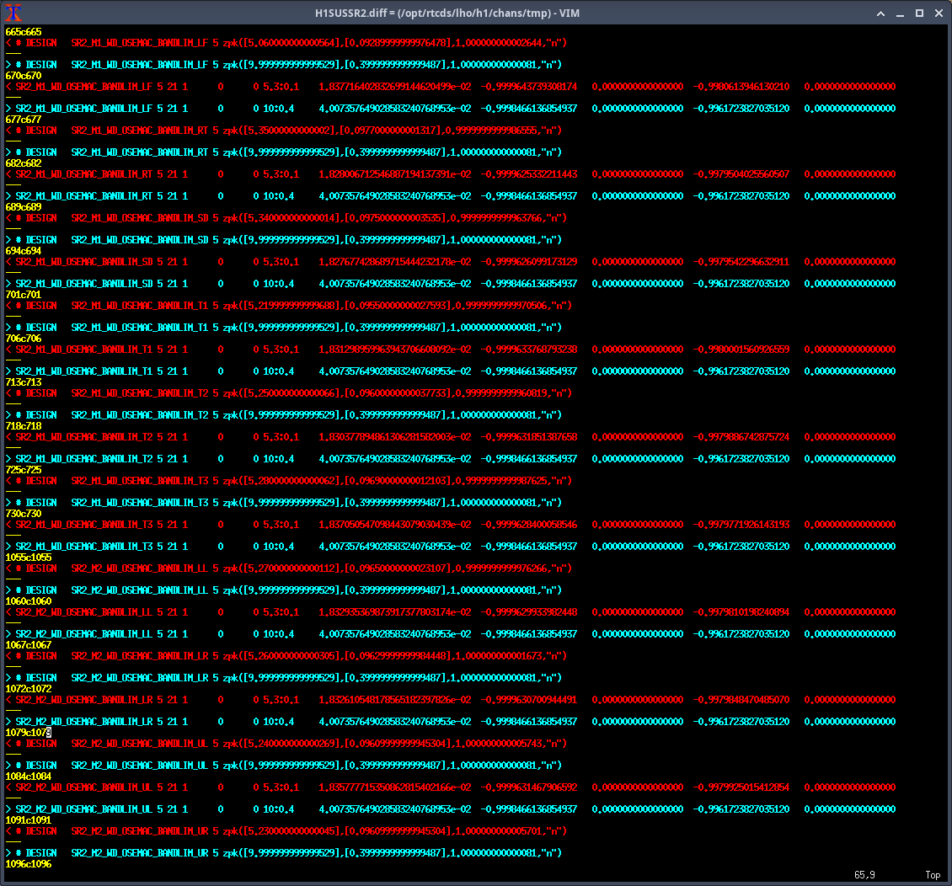Place cursor on hunk header 713c713

tap(24, 382)
